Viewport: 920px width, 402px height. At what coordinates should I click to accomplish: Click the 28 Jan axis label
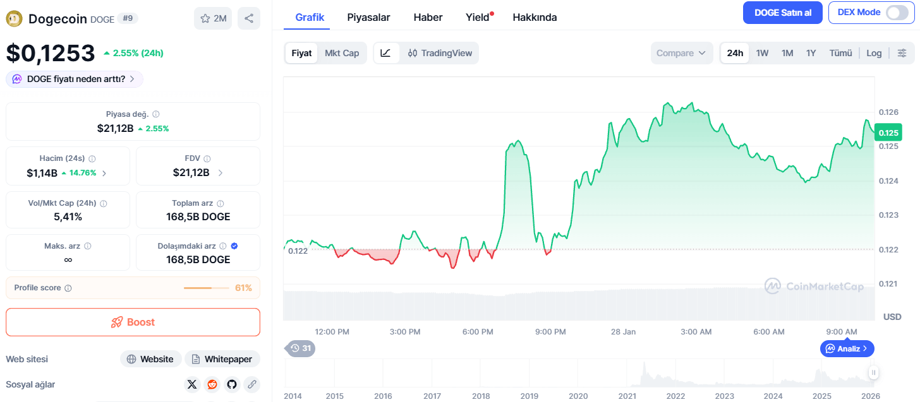coord(623,331)
